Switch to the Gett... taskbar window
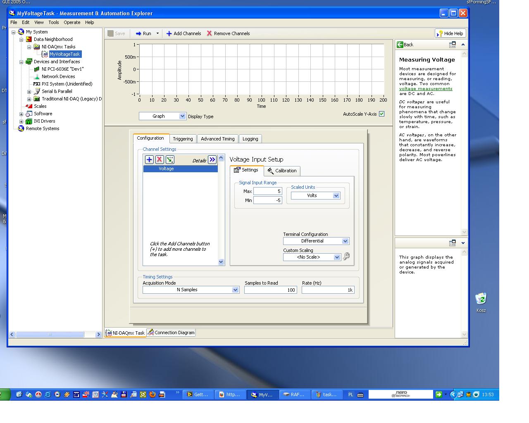The image size is (529, 423). (x=198, y=394)
